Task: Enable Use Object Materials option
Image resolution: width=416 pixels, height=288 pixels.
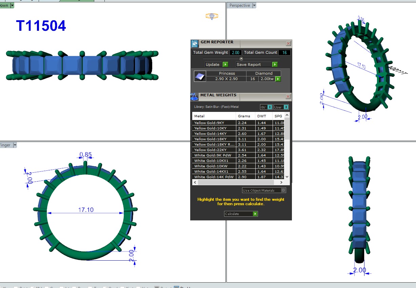Action: pos(283,190)
